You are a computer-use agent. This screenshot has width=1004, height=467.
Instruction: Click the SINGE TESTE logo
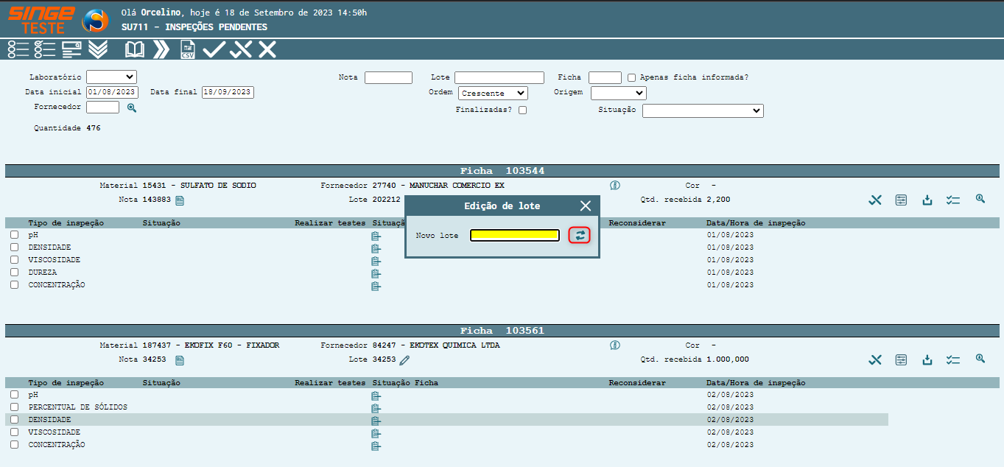tap(41, 20)
